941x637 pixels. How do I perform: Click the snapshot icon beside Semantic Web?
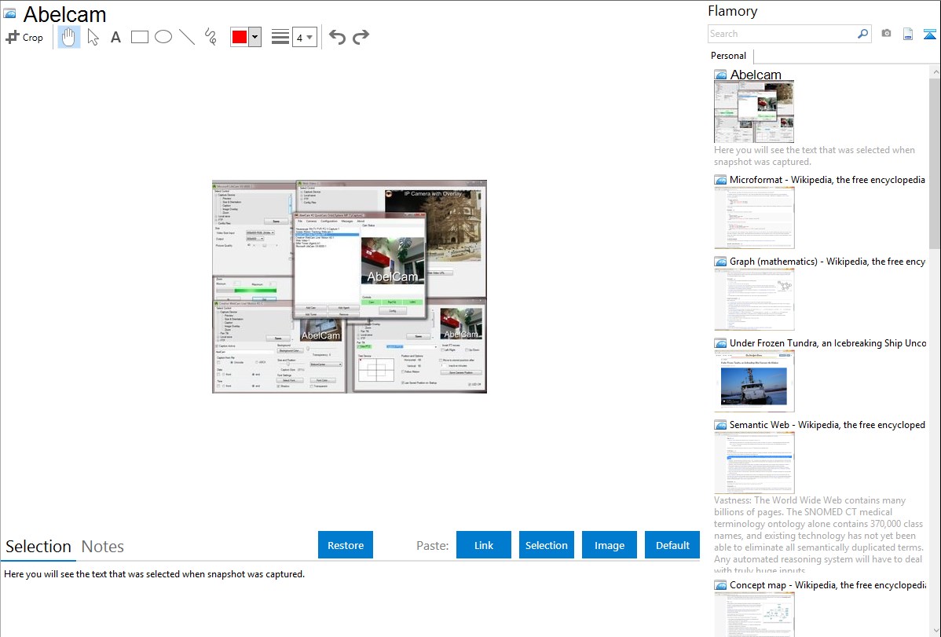[720, 424]
